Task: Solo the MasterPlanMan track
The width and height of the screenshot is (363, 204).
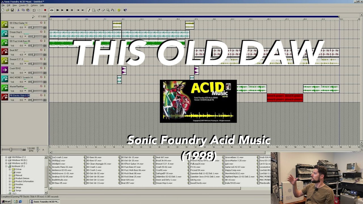Action: coord(45,86)
